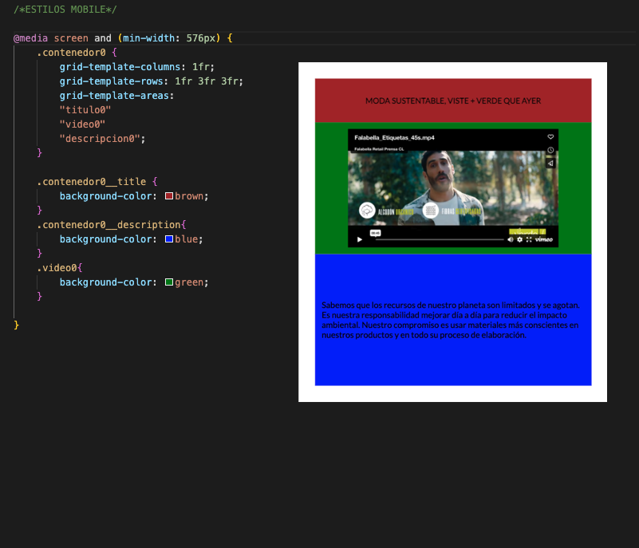Image resolution: width=639 pixels, height=548 pixels.
Task: Click grid-template-rows: 1fr 3fr 3fr line
Action: coord(152,81)
